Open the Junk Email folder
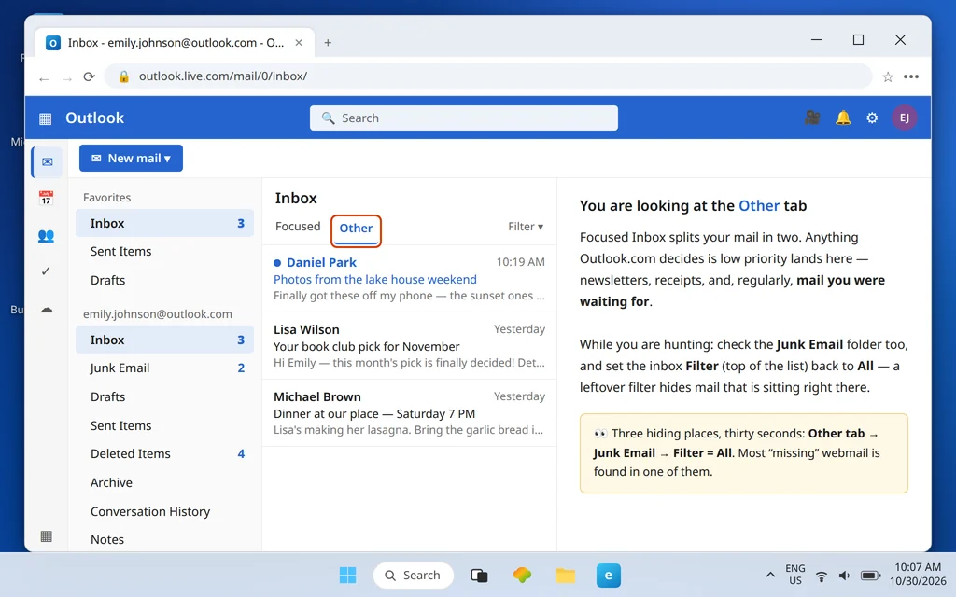This screenshot has height=597, width=956. [164, 368]
